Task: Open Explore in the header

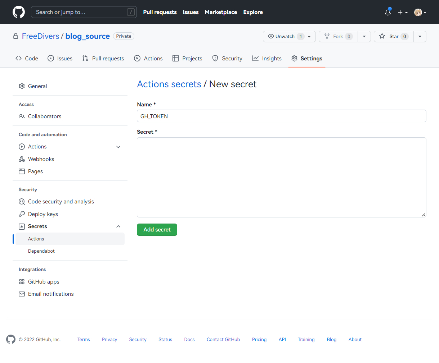Action: click(253, 12)
